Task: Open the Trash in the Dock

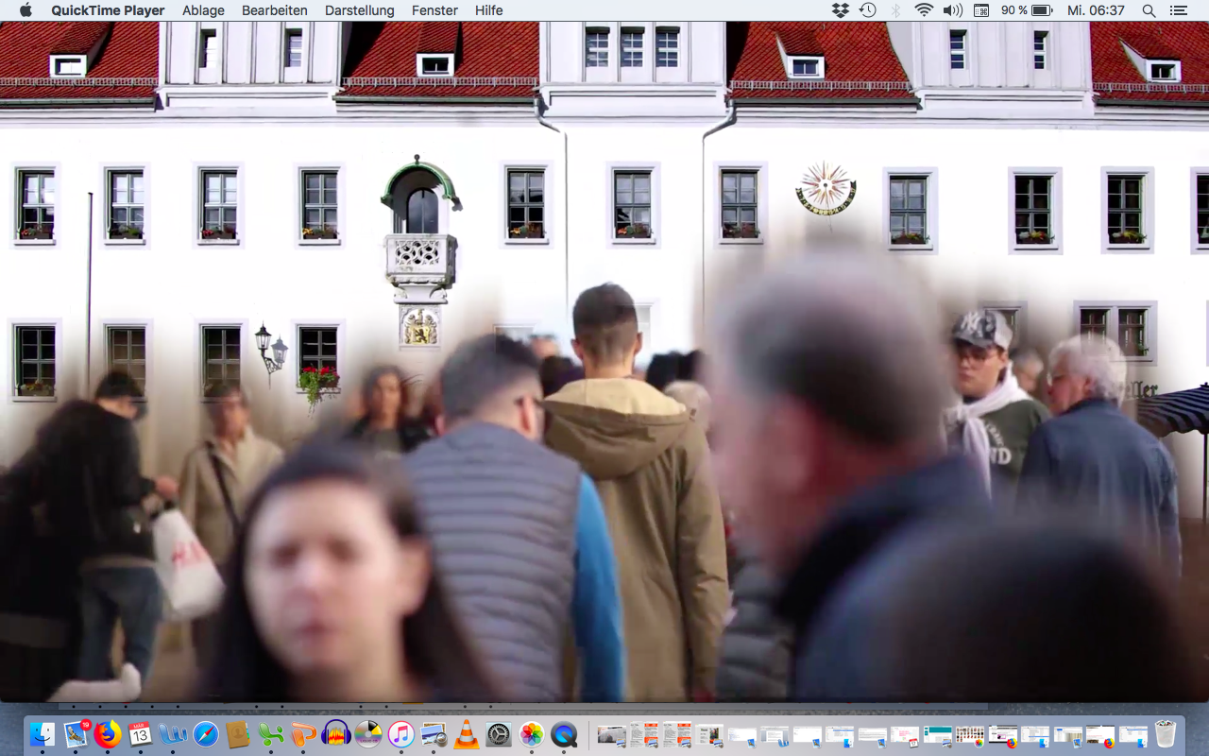Action: click(1166, 734)
